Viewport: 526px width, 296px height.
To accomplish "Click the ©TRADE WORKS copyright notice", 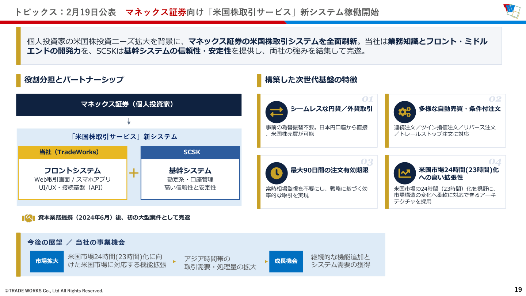I will pos(54,291).
